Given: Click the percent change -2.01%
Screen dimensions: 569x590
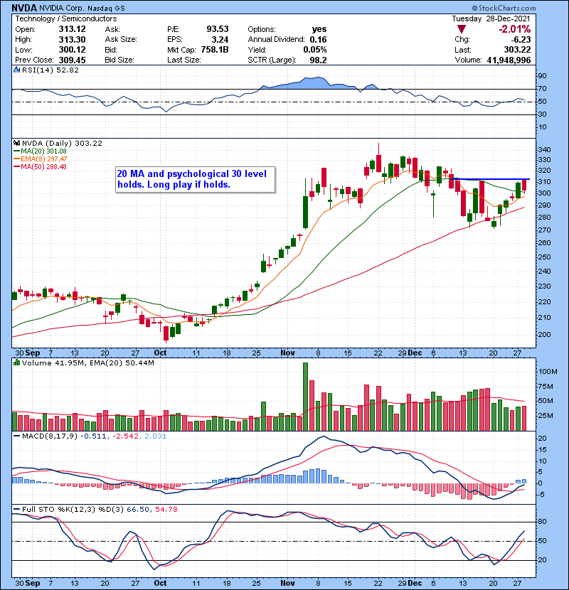Looking at the screenshot, I should tap(514, 29).
